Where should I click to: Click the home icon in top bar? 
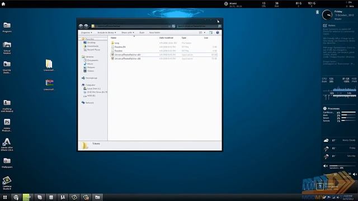point(3,4)
